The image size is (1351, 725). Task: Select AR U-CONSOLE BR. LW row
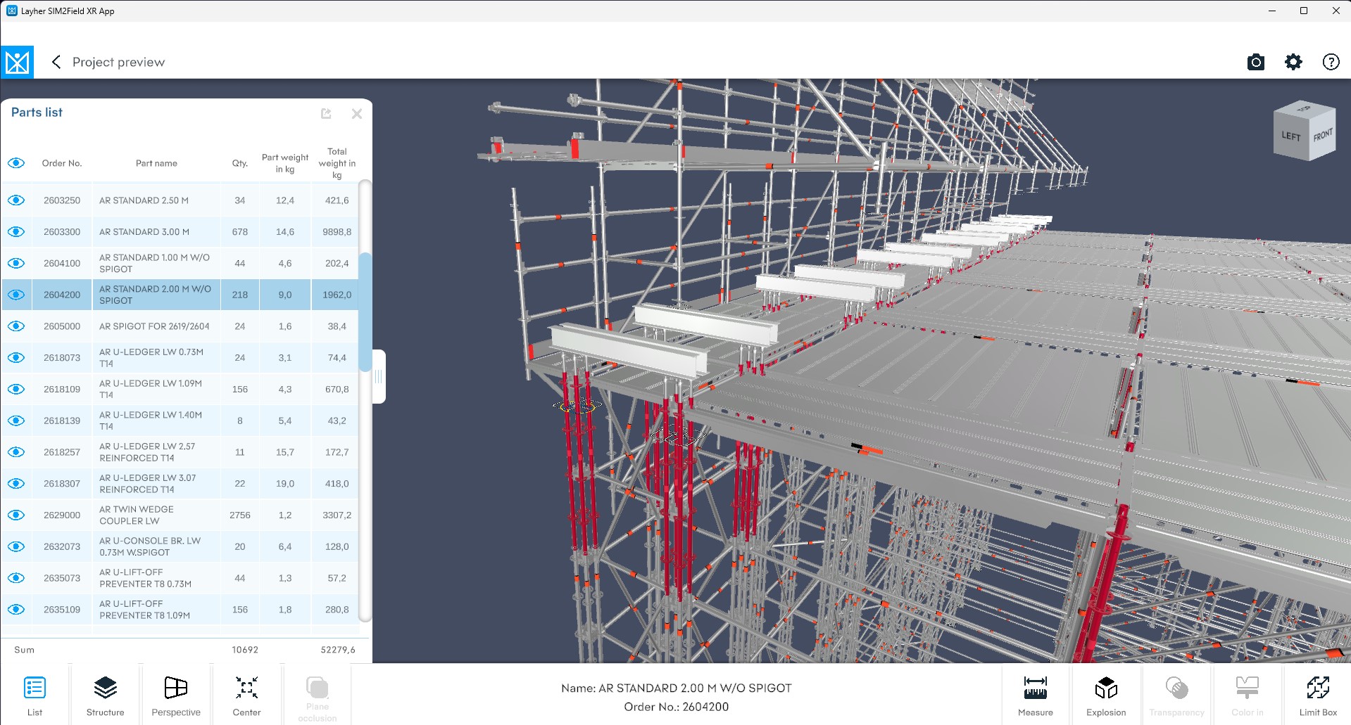pyautogui.click(x=180, y=546)
